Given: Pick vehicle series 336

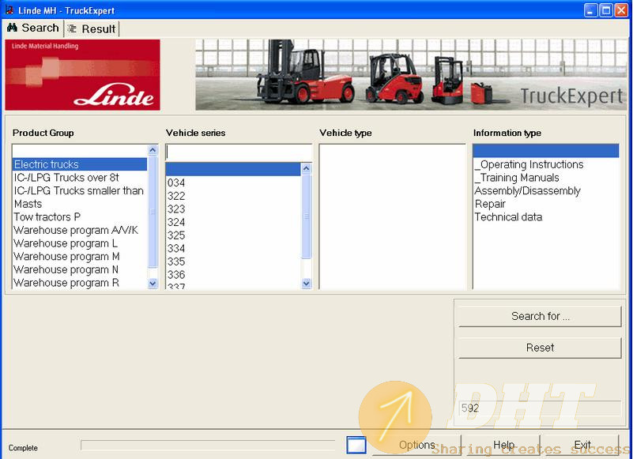Looking at the screenshot, I should (x=233, y=275).
